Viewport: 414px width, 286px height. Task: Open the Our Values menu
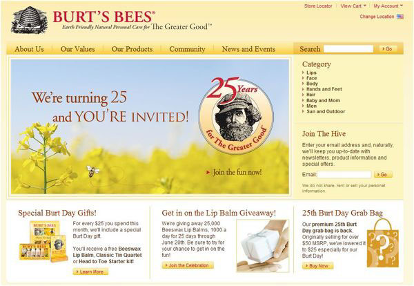pos(77,49)
